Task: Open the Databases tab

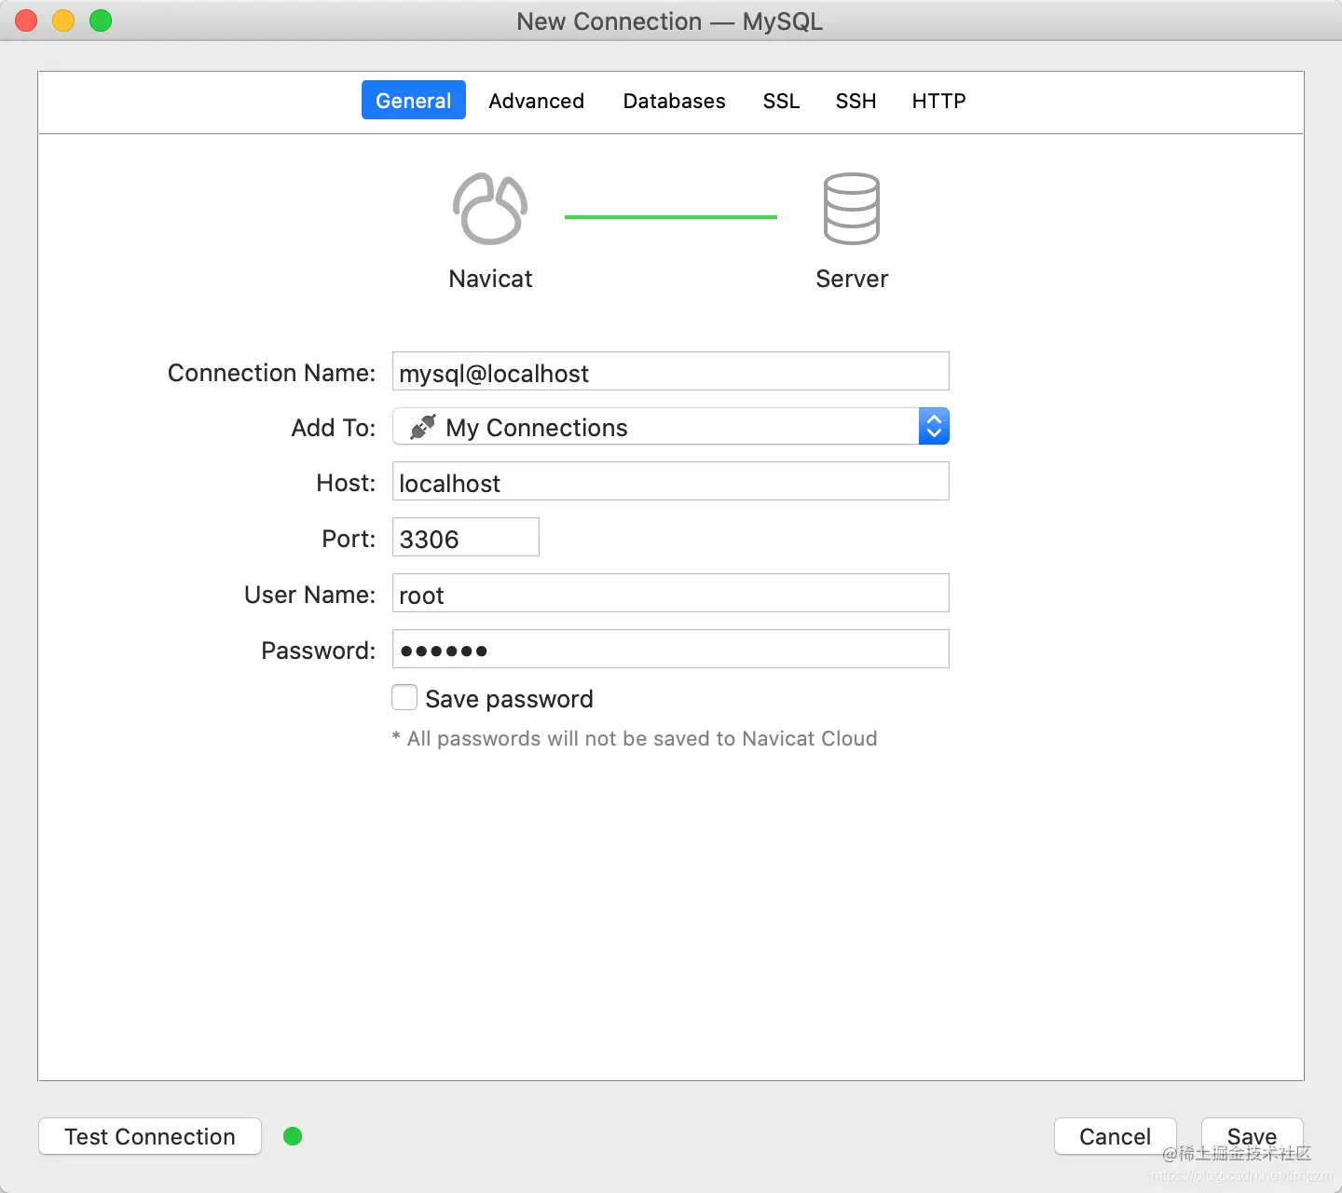Action: (x=675, y=101)
